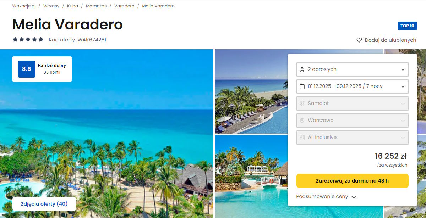Click the airplane icon beside Samolot

point(302,104)
